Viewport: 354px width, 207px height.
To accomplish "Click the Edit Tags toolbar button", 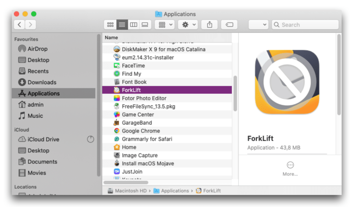I will (x=229, y=25).
